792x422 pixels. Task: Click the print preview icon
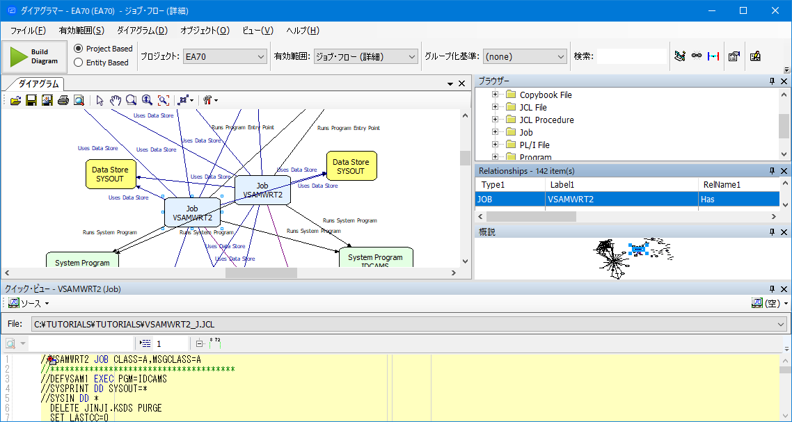click(79, 100)
